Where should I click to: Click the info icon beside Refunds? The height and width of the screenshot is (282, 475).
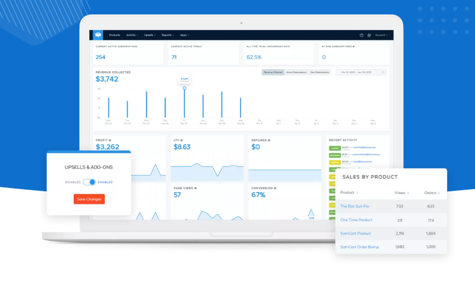tap(269, 140)
